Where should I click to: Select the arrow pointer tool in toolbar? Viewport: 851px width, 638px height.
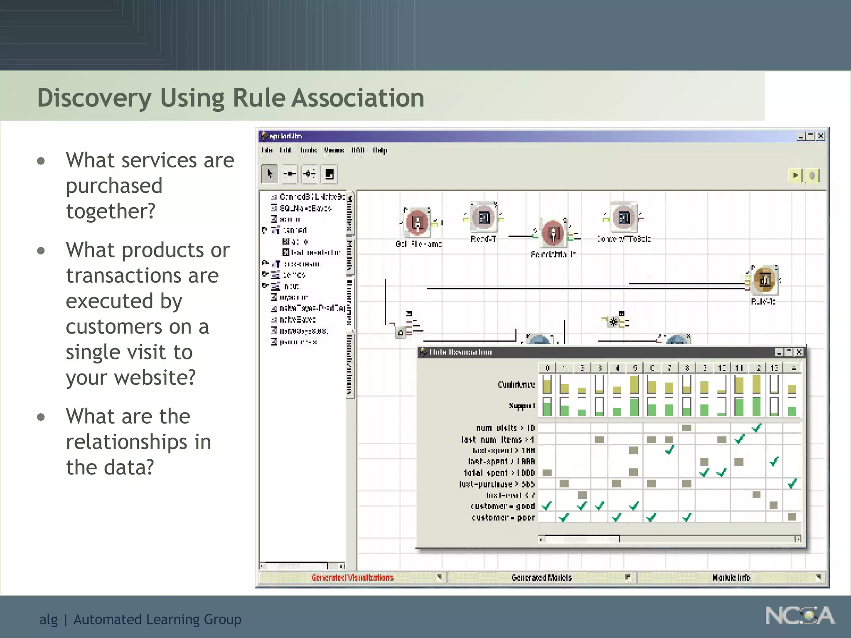click(269, 174)
